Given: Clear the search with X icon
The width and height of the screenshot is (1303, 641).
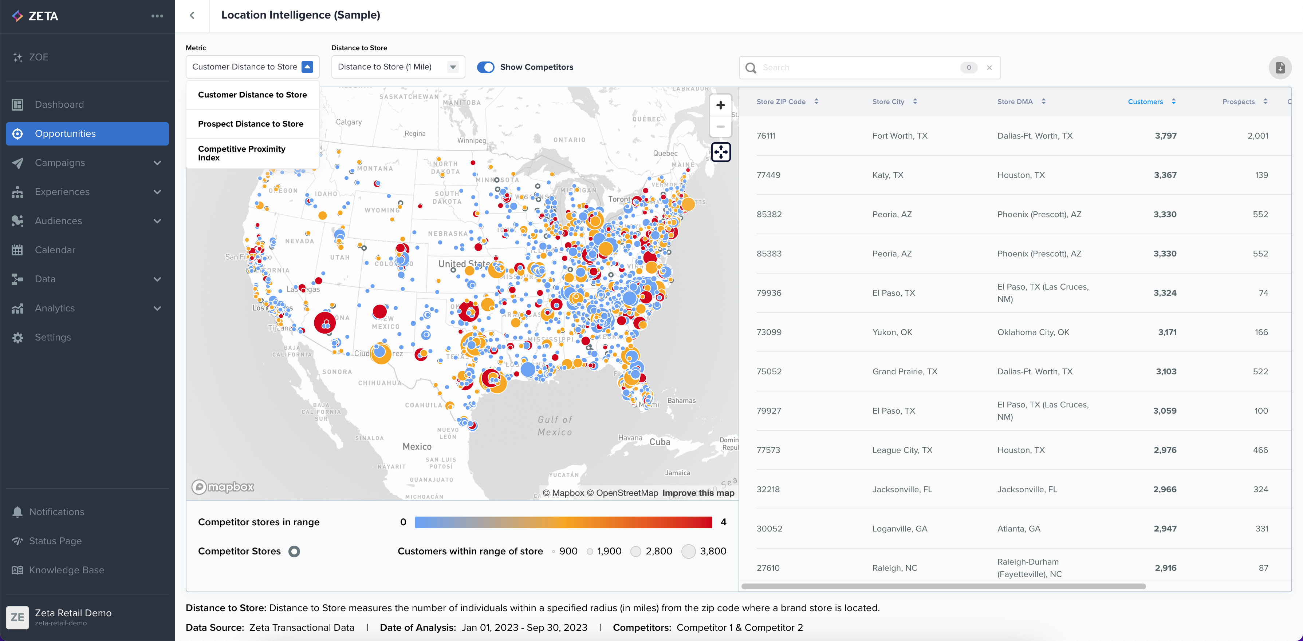Looking at the screenshot, I should [x=989, y=68].
